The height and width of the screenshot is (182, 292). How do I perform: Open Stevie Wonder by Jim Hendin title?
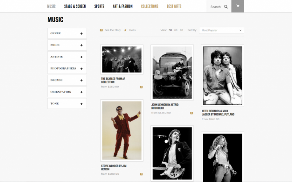coord(114,167)
